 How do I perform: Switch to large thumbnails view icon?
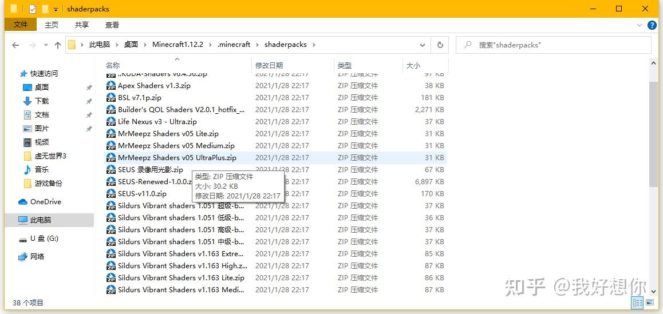coord(651,303)
